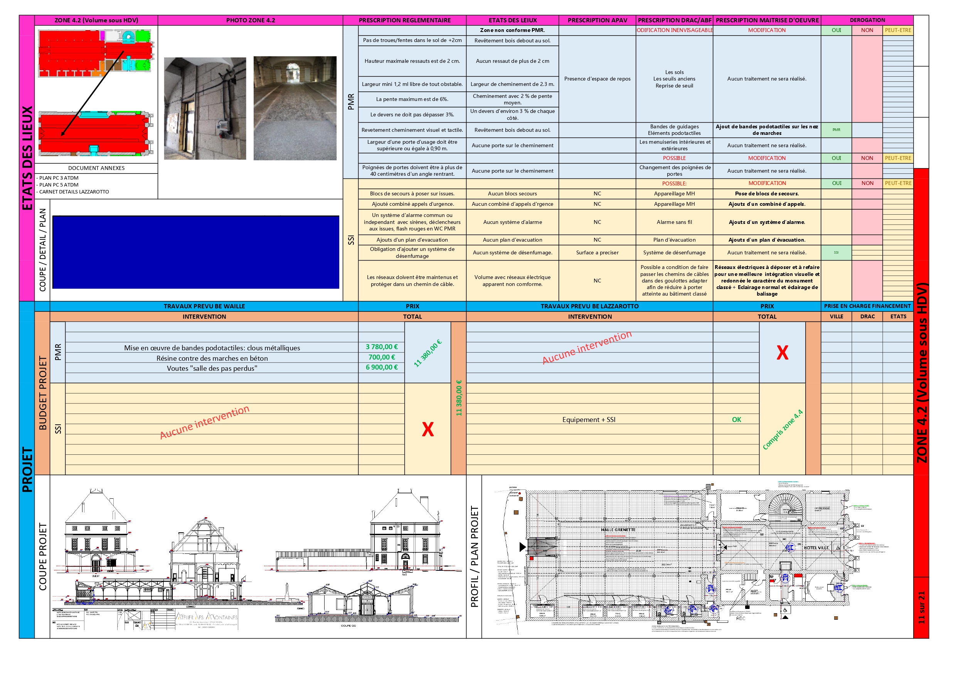This screenshot has width=956, height=676.
Task: Click the lower red floor plan thumbnail
Action: tap(96, 133)
